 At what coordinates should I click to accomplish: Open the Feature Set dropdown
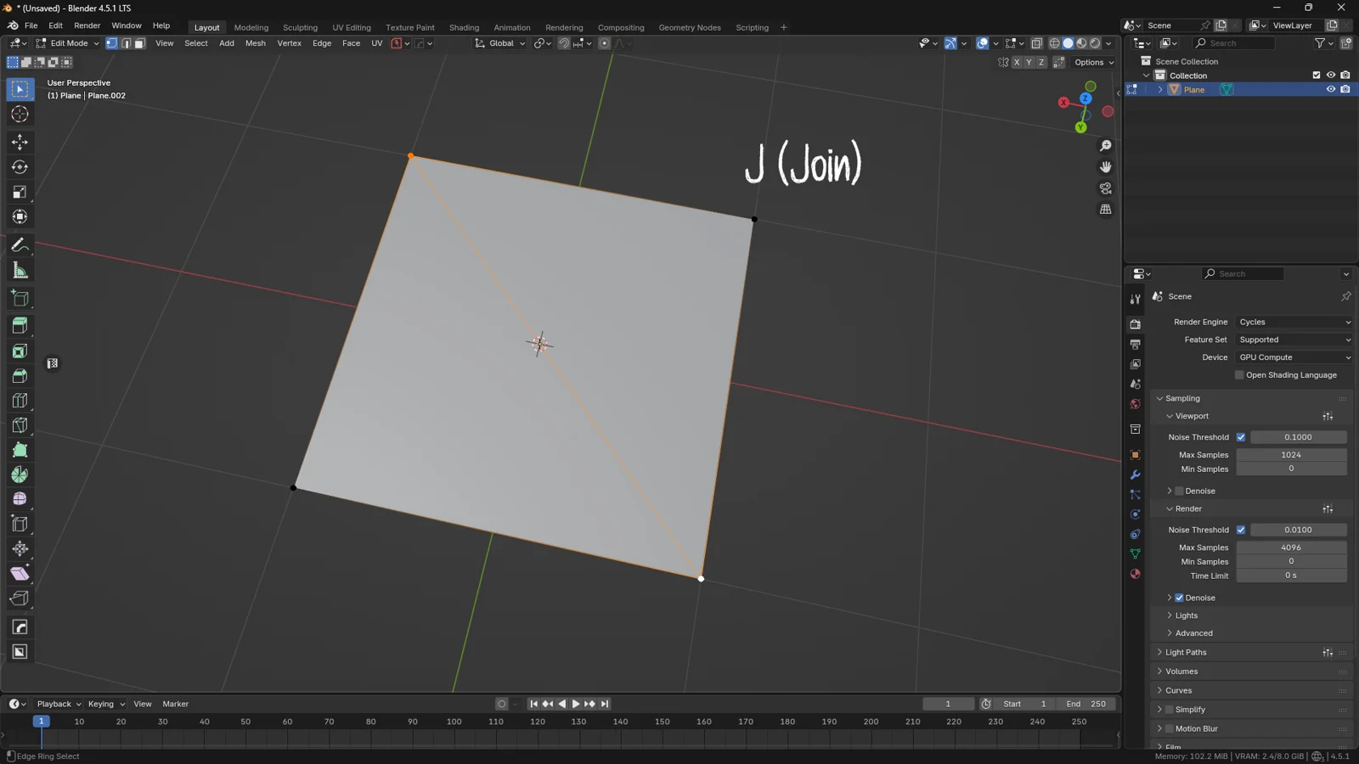(1294, 340)
